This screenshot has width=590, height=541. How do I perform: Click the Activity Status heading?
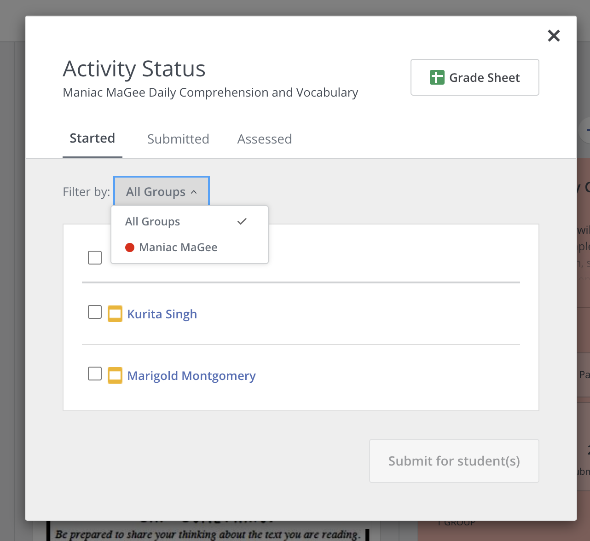click(x=134, y=69)
